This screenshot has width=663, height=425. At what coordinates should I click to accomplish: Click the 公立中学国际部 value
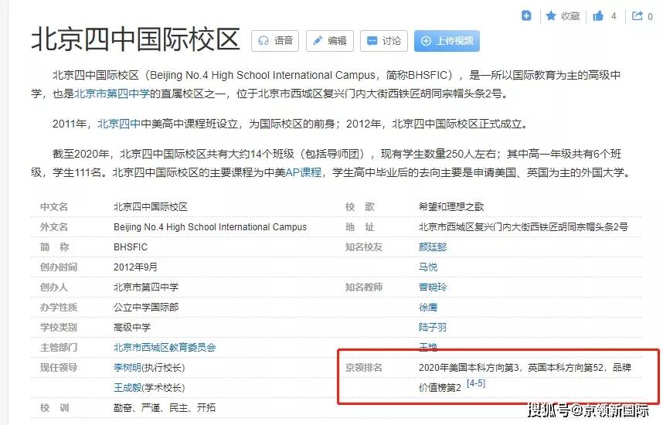pos(146,307)
